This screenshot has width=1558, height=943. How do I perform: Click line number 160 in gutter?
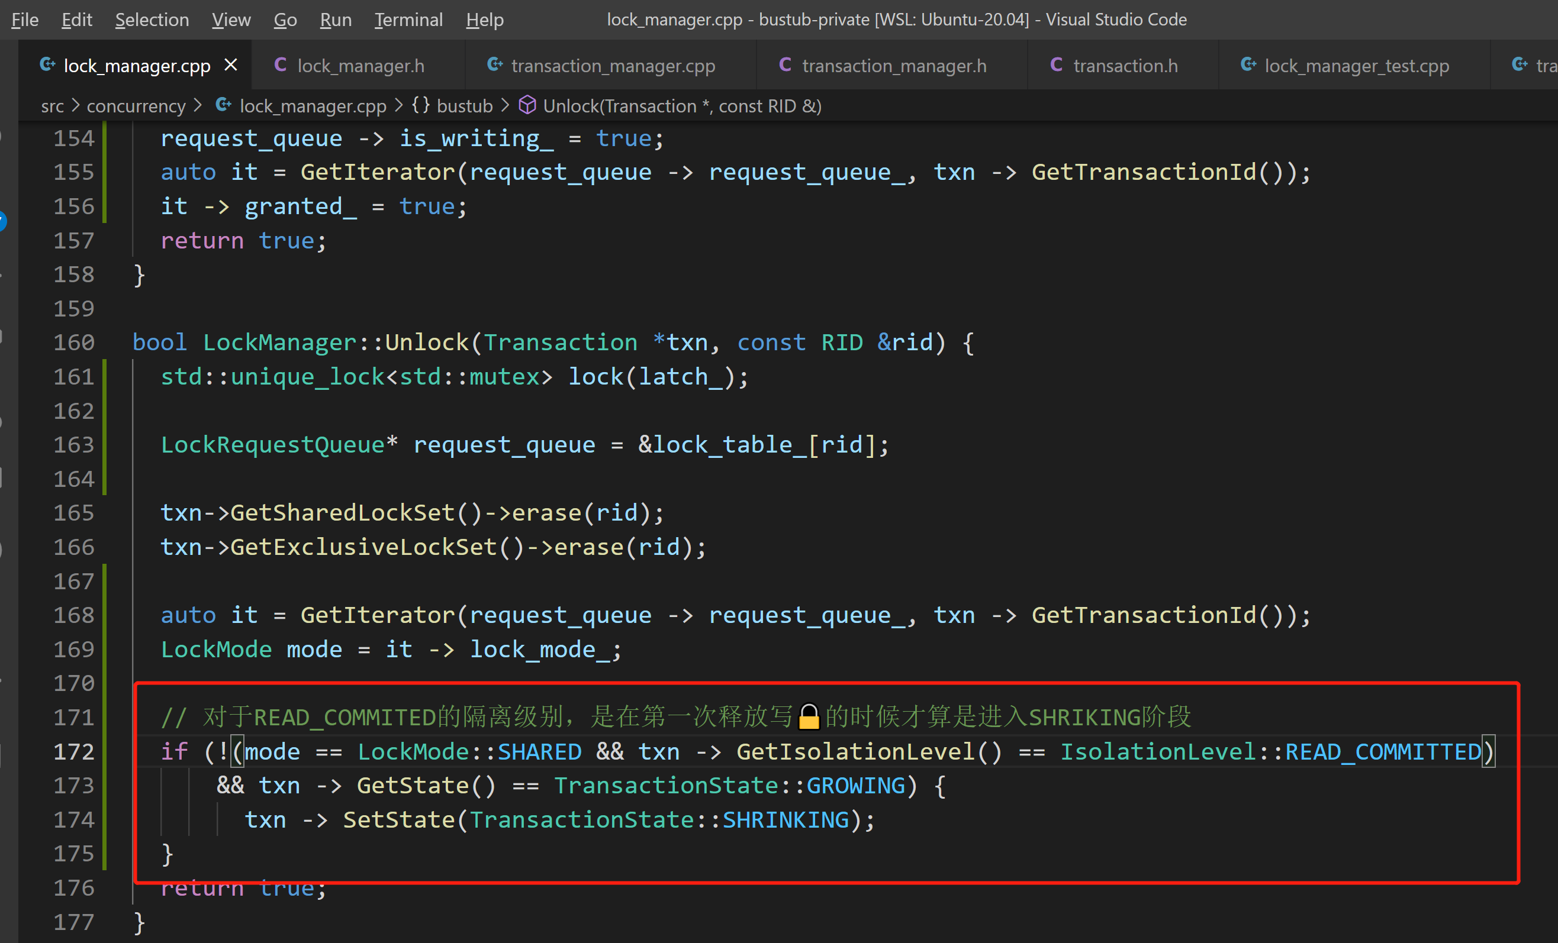[73, 343]
